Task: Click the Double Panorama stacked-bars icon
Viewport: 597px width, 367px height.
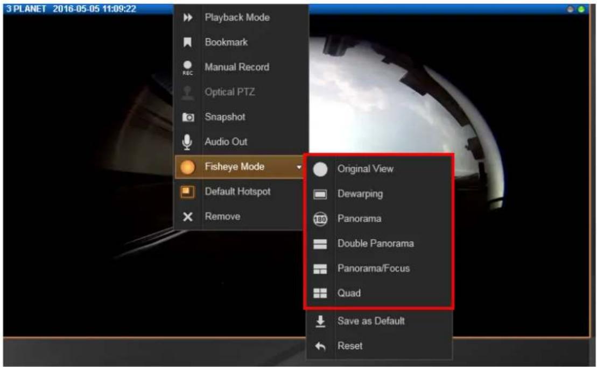Action: pos(320,244)
